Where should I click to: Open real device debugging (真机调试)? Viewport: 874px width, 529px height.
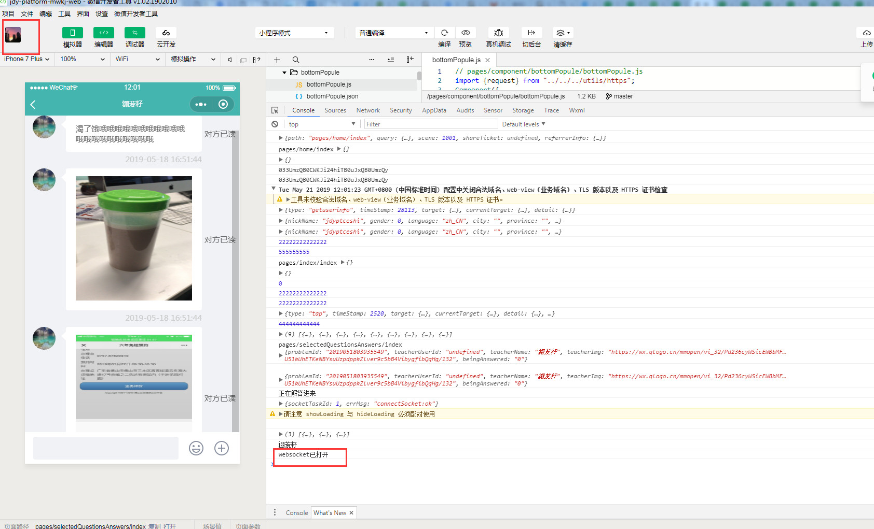pos(498,33)
